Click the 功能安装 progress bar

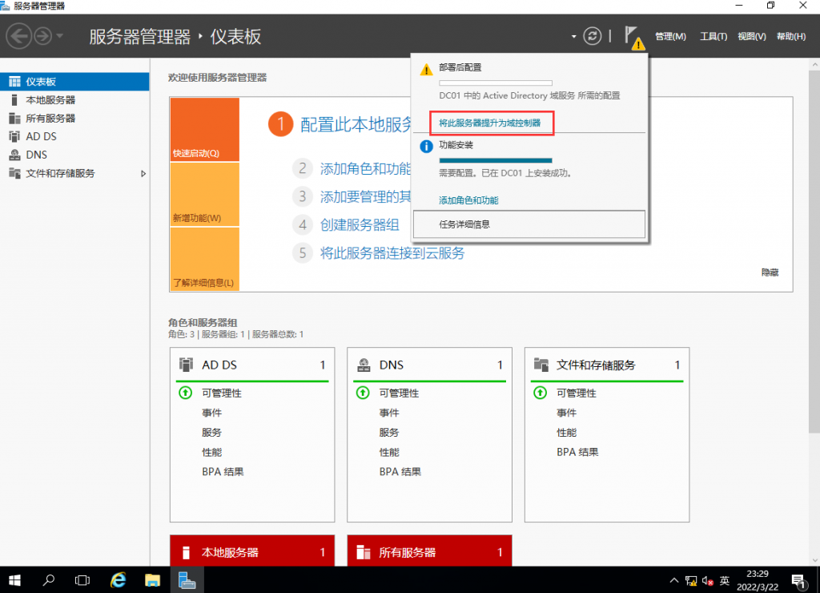(x=495, y=160)
